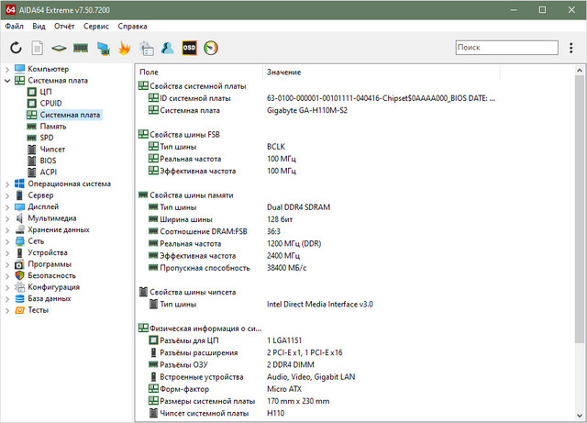Viewport: 587px width, 423px height.
Task: Click the scrollbar down arrow
Action: pos(579,416)
